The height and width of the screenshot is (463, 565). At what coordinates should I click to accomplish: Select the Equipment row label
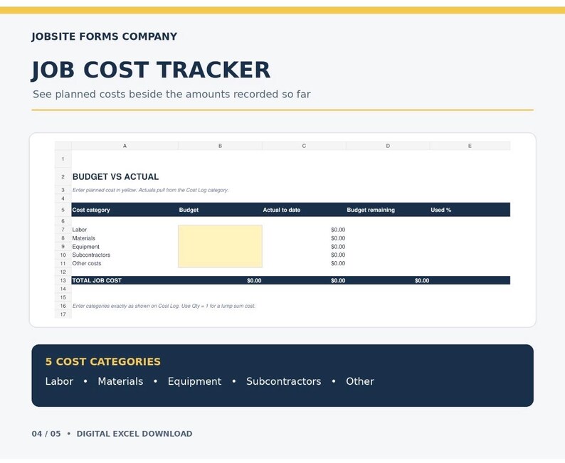86,247
